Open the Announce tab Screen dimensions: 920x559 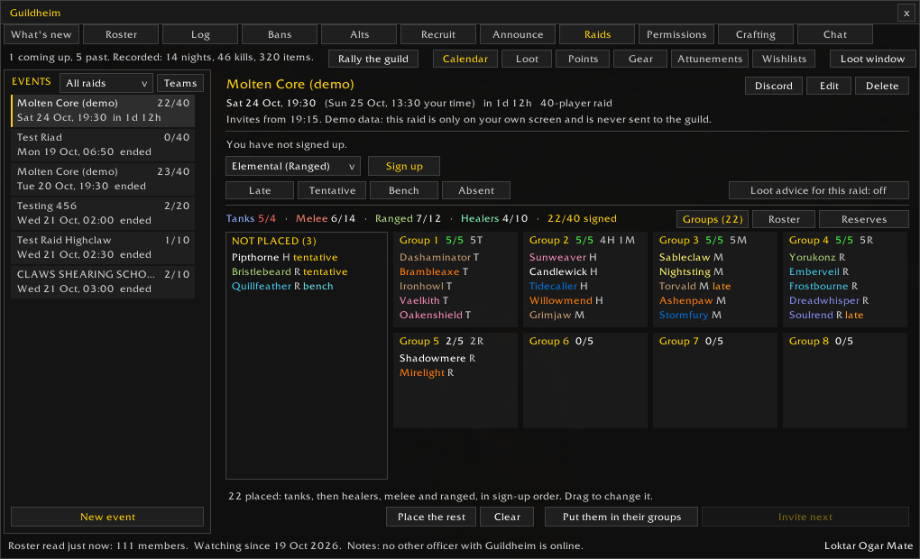coord(518,34)
